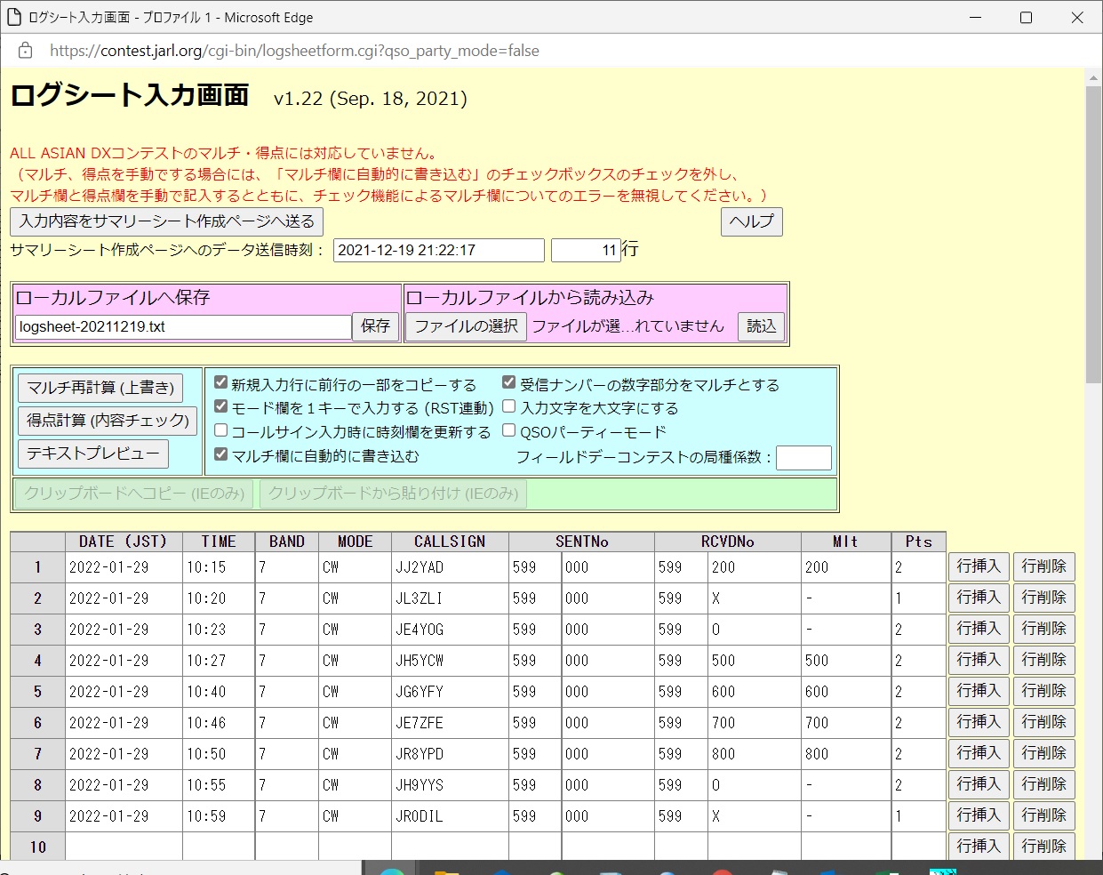The height and width of the screenshot is (875, 1103).
Task: Click the data send time field
Action: [439, 251]
